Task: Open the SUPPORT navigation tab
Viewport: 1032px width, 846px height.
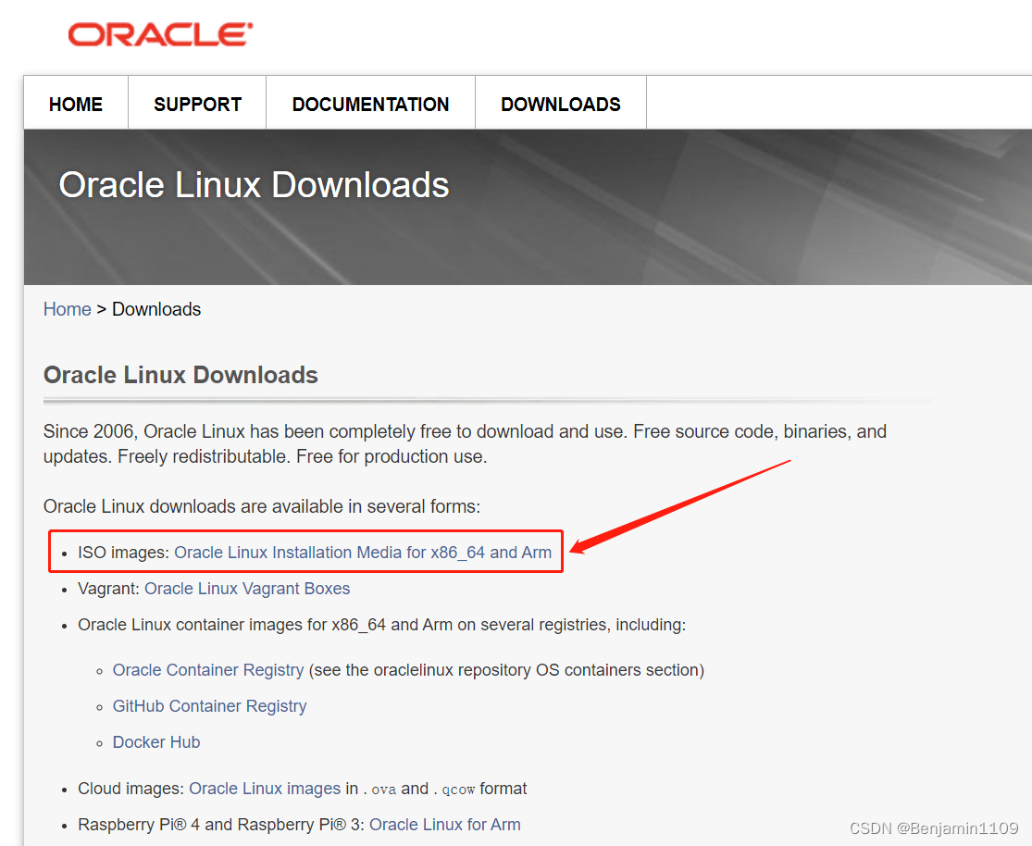Action: point(197,104)
